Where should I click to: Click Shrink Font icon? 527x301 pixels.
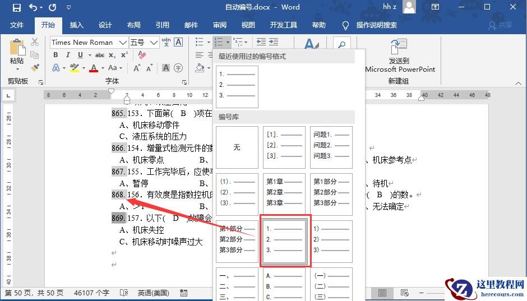point(149,68)
